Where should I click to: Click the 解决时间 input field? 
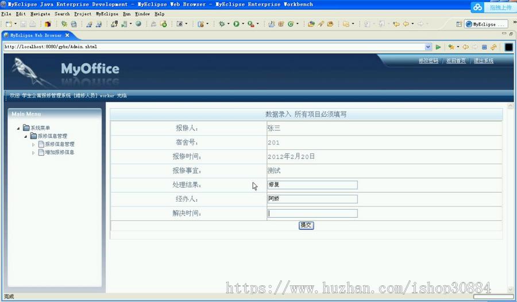[x=312, y=214]
